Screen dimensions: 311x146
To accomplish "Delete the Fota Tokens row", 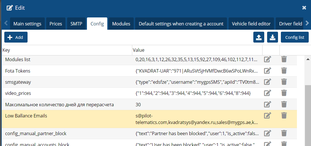I will pos(284,71).
